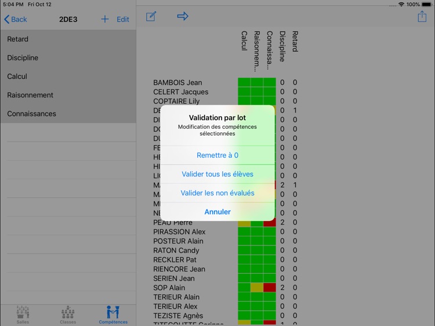
Task: Choose Valider les non évalués
Action: [217, 193]
